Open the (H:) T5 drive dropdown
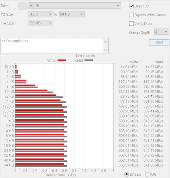Screen dimensions: 170x178 74,6
